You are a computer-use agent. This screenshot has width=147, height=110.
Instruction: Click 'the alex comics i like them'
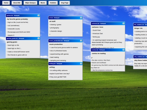click(x=101, y=60)
